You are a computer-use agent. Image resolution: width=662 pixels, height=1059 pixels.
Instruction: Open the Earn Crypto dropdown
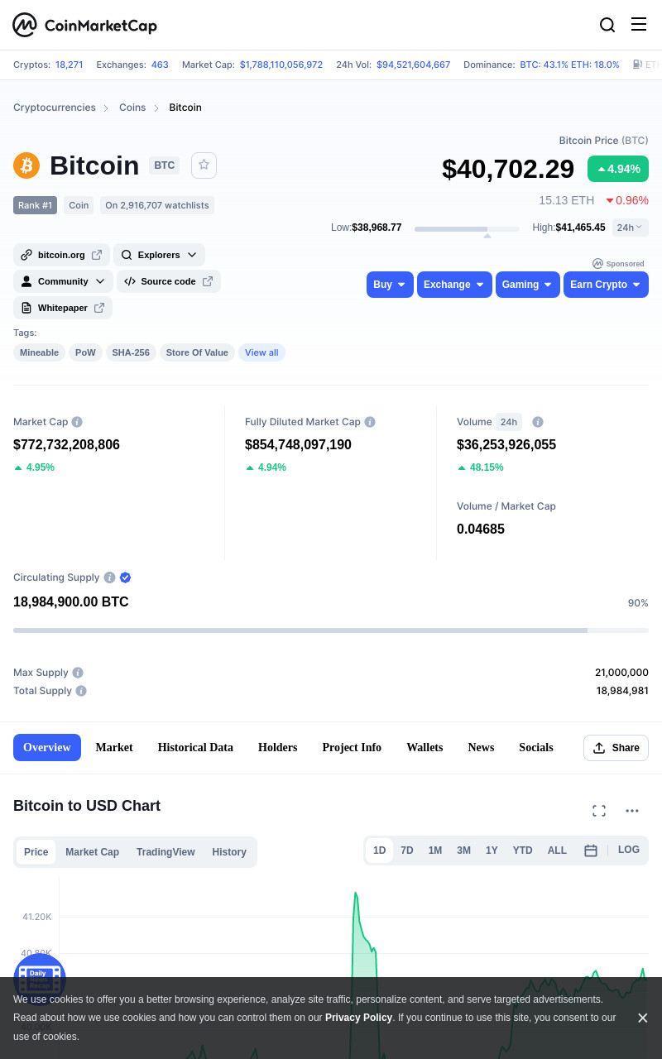[x=606, y=285]
